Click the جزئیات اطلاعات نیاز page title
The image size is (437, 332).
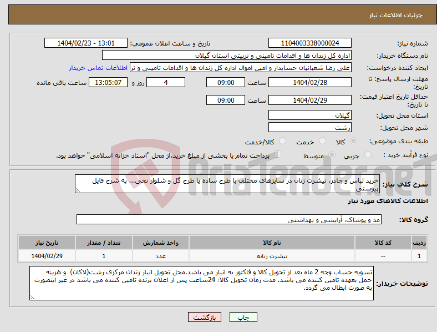coord(396,15)
